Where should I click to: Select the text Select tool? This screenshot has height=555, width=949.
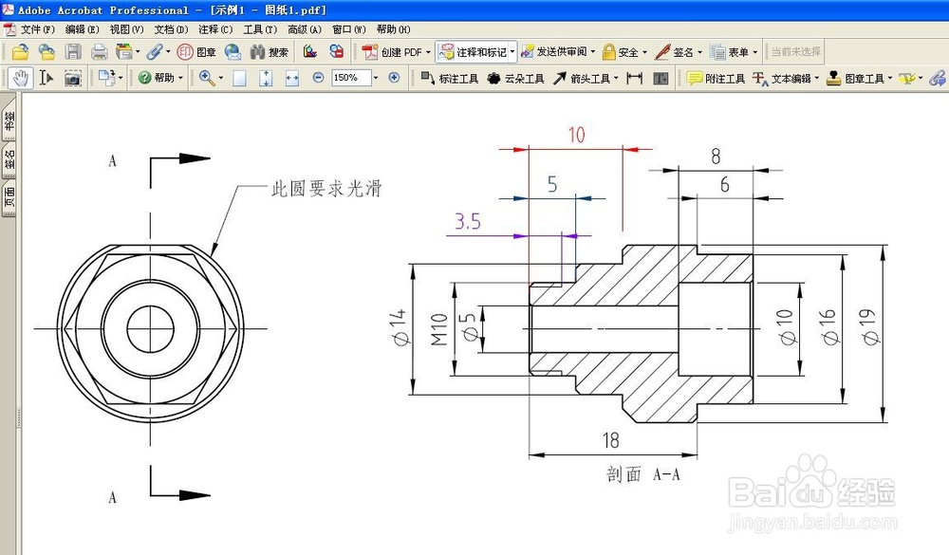(x=47, y=78)
